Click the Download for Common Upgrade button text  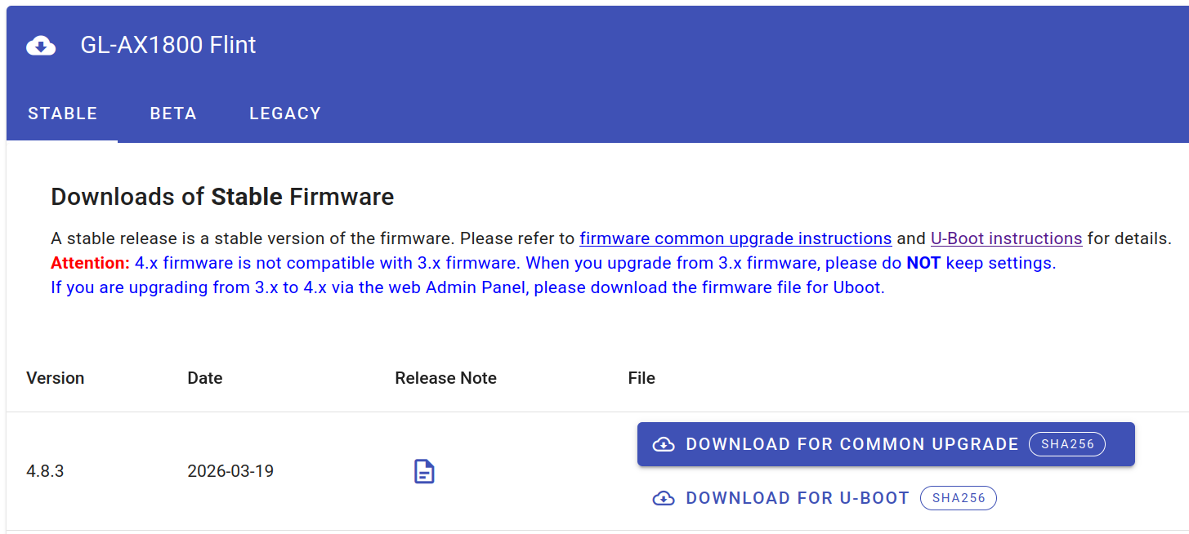pyautogui.click(x=852, y=444)
